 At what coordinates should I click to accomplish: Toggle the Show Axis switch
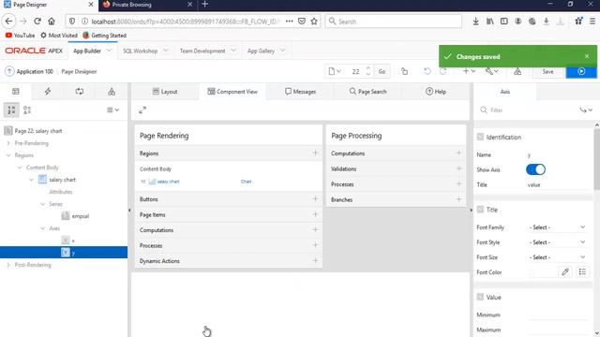click(x=535, y=169)
